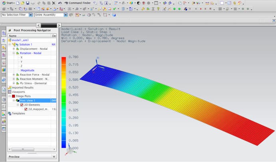The height and width of the screenshot is (162, 276).
Task: Select Post View 1 in the navigator
Action: click(x=28, y=100)
